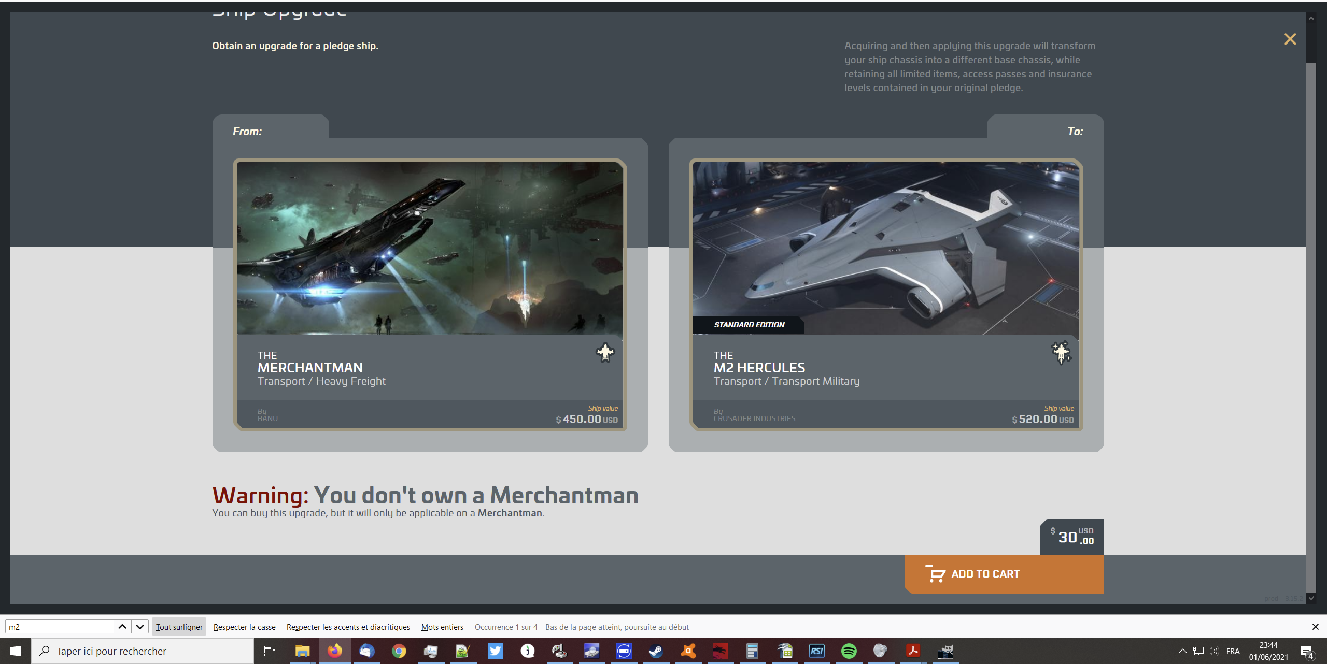Viewport: 1327px width, 664px height.
Task: Open Spotify from the taskbar
Action: coord(849,651)
